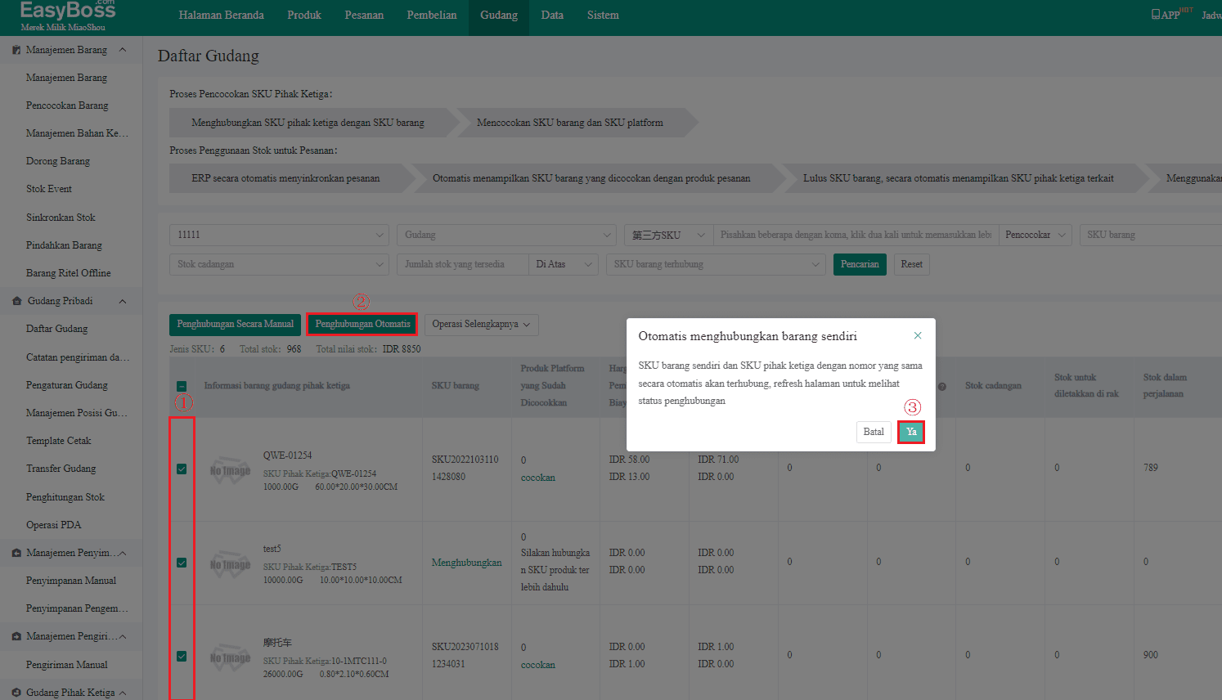Collapse the Gudang Pihak Ketiga sidebar group
The width and height of the screenshot is (1222, 700).
coord(123,693)
